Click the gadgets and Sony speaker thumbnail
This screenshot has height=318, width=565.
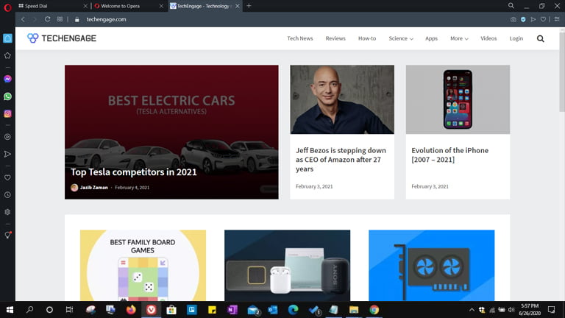287,265
